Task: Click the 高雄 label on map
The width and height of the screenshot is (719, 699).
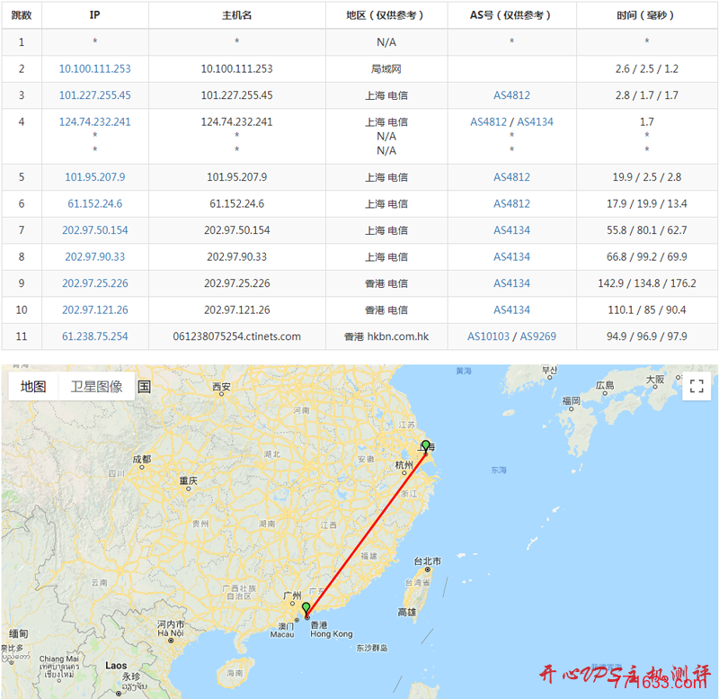Action: pos(407,612)
